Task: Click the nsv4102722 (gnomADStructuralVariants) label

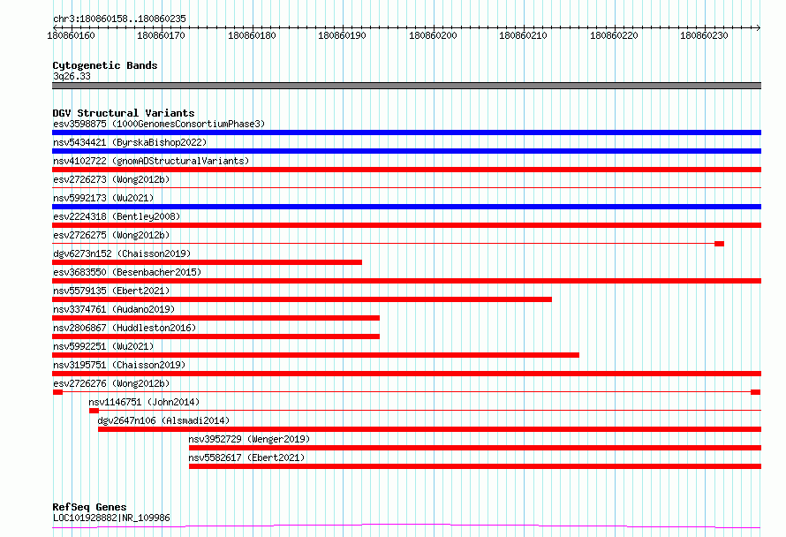Action: click(151, 161)
